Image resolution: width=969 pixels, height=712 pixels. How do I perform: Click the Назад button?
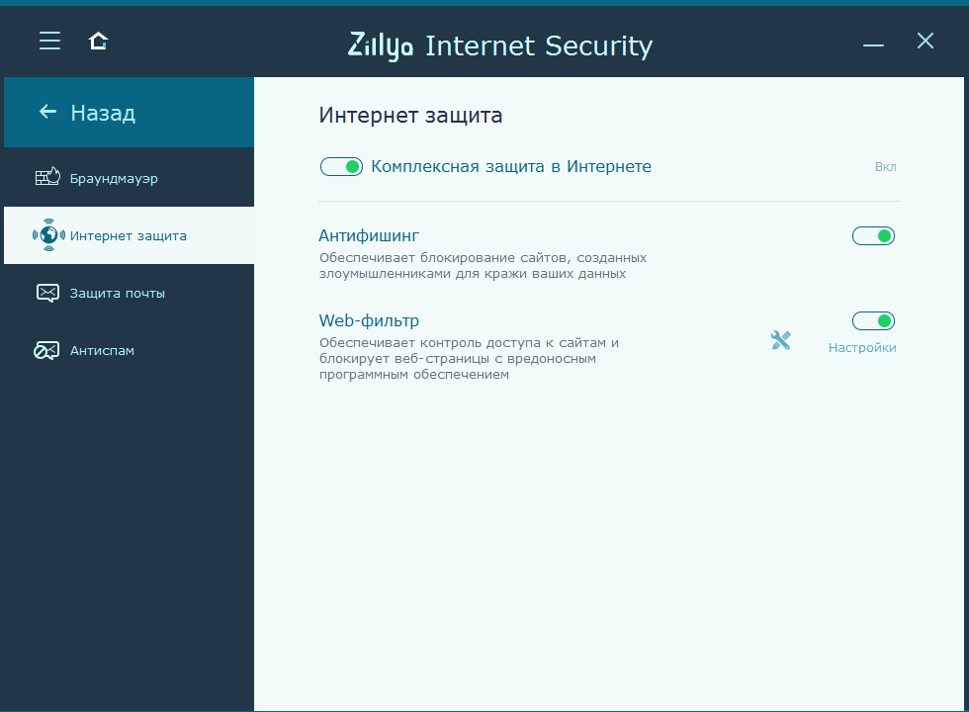tap(103, 113)
